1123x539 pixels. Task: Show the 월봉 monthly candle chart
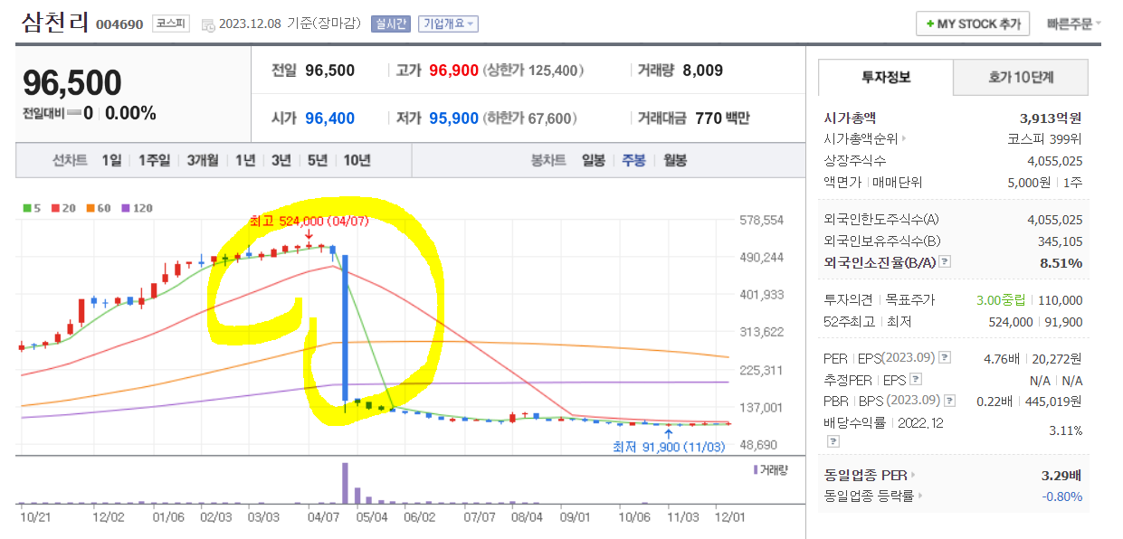(675, 160)
